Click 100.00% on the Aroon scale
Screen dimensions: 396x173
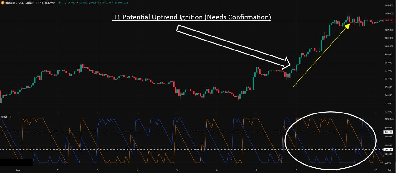pyautogui.click(x=389, y=119)
